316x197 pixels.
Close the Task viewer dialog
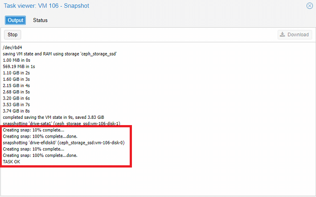[x=310, y=6]
